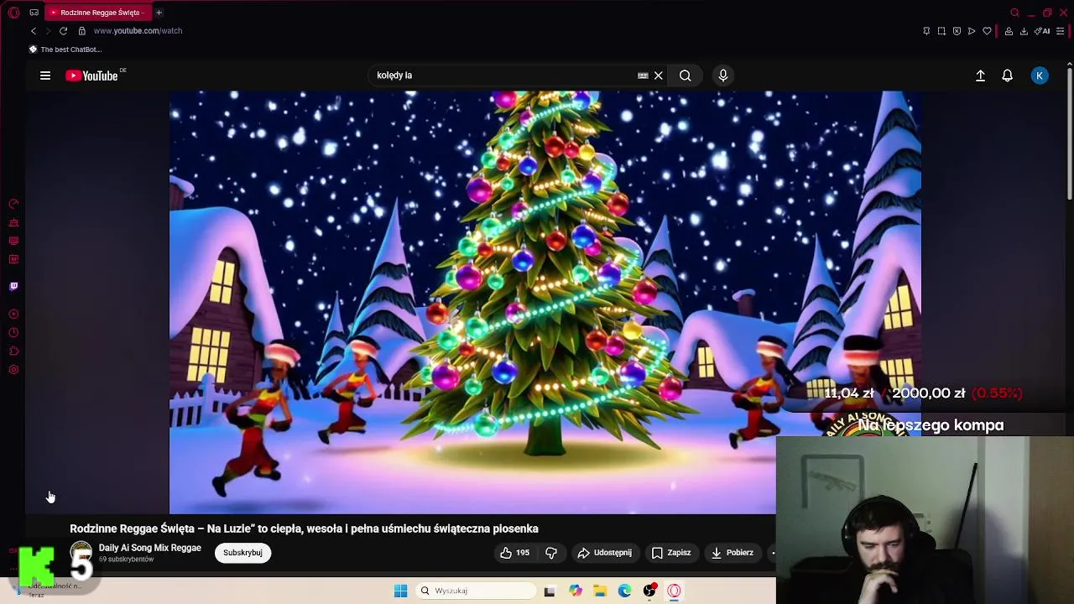This screenshot has width=1074, height=604.
Task: Click the Udostępnij share button
Action: click(x=604, y=553)
